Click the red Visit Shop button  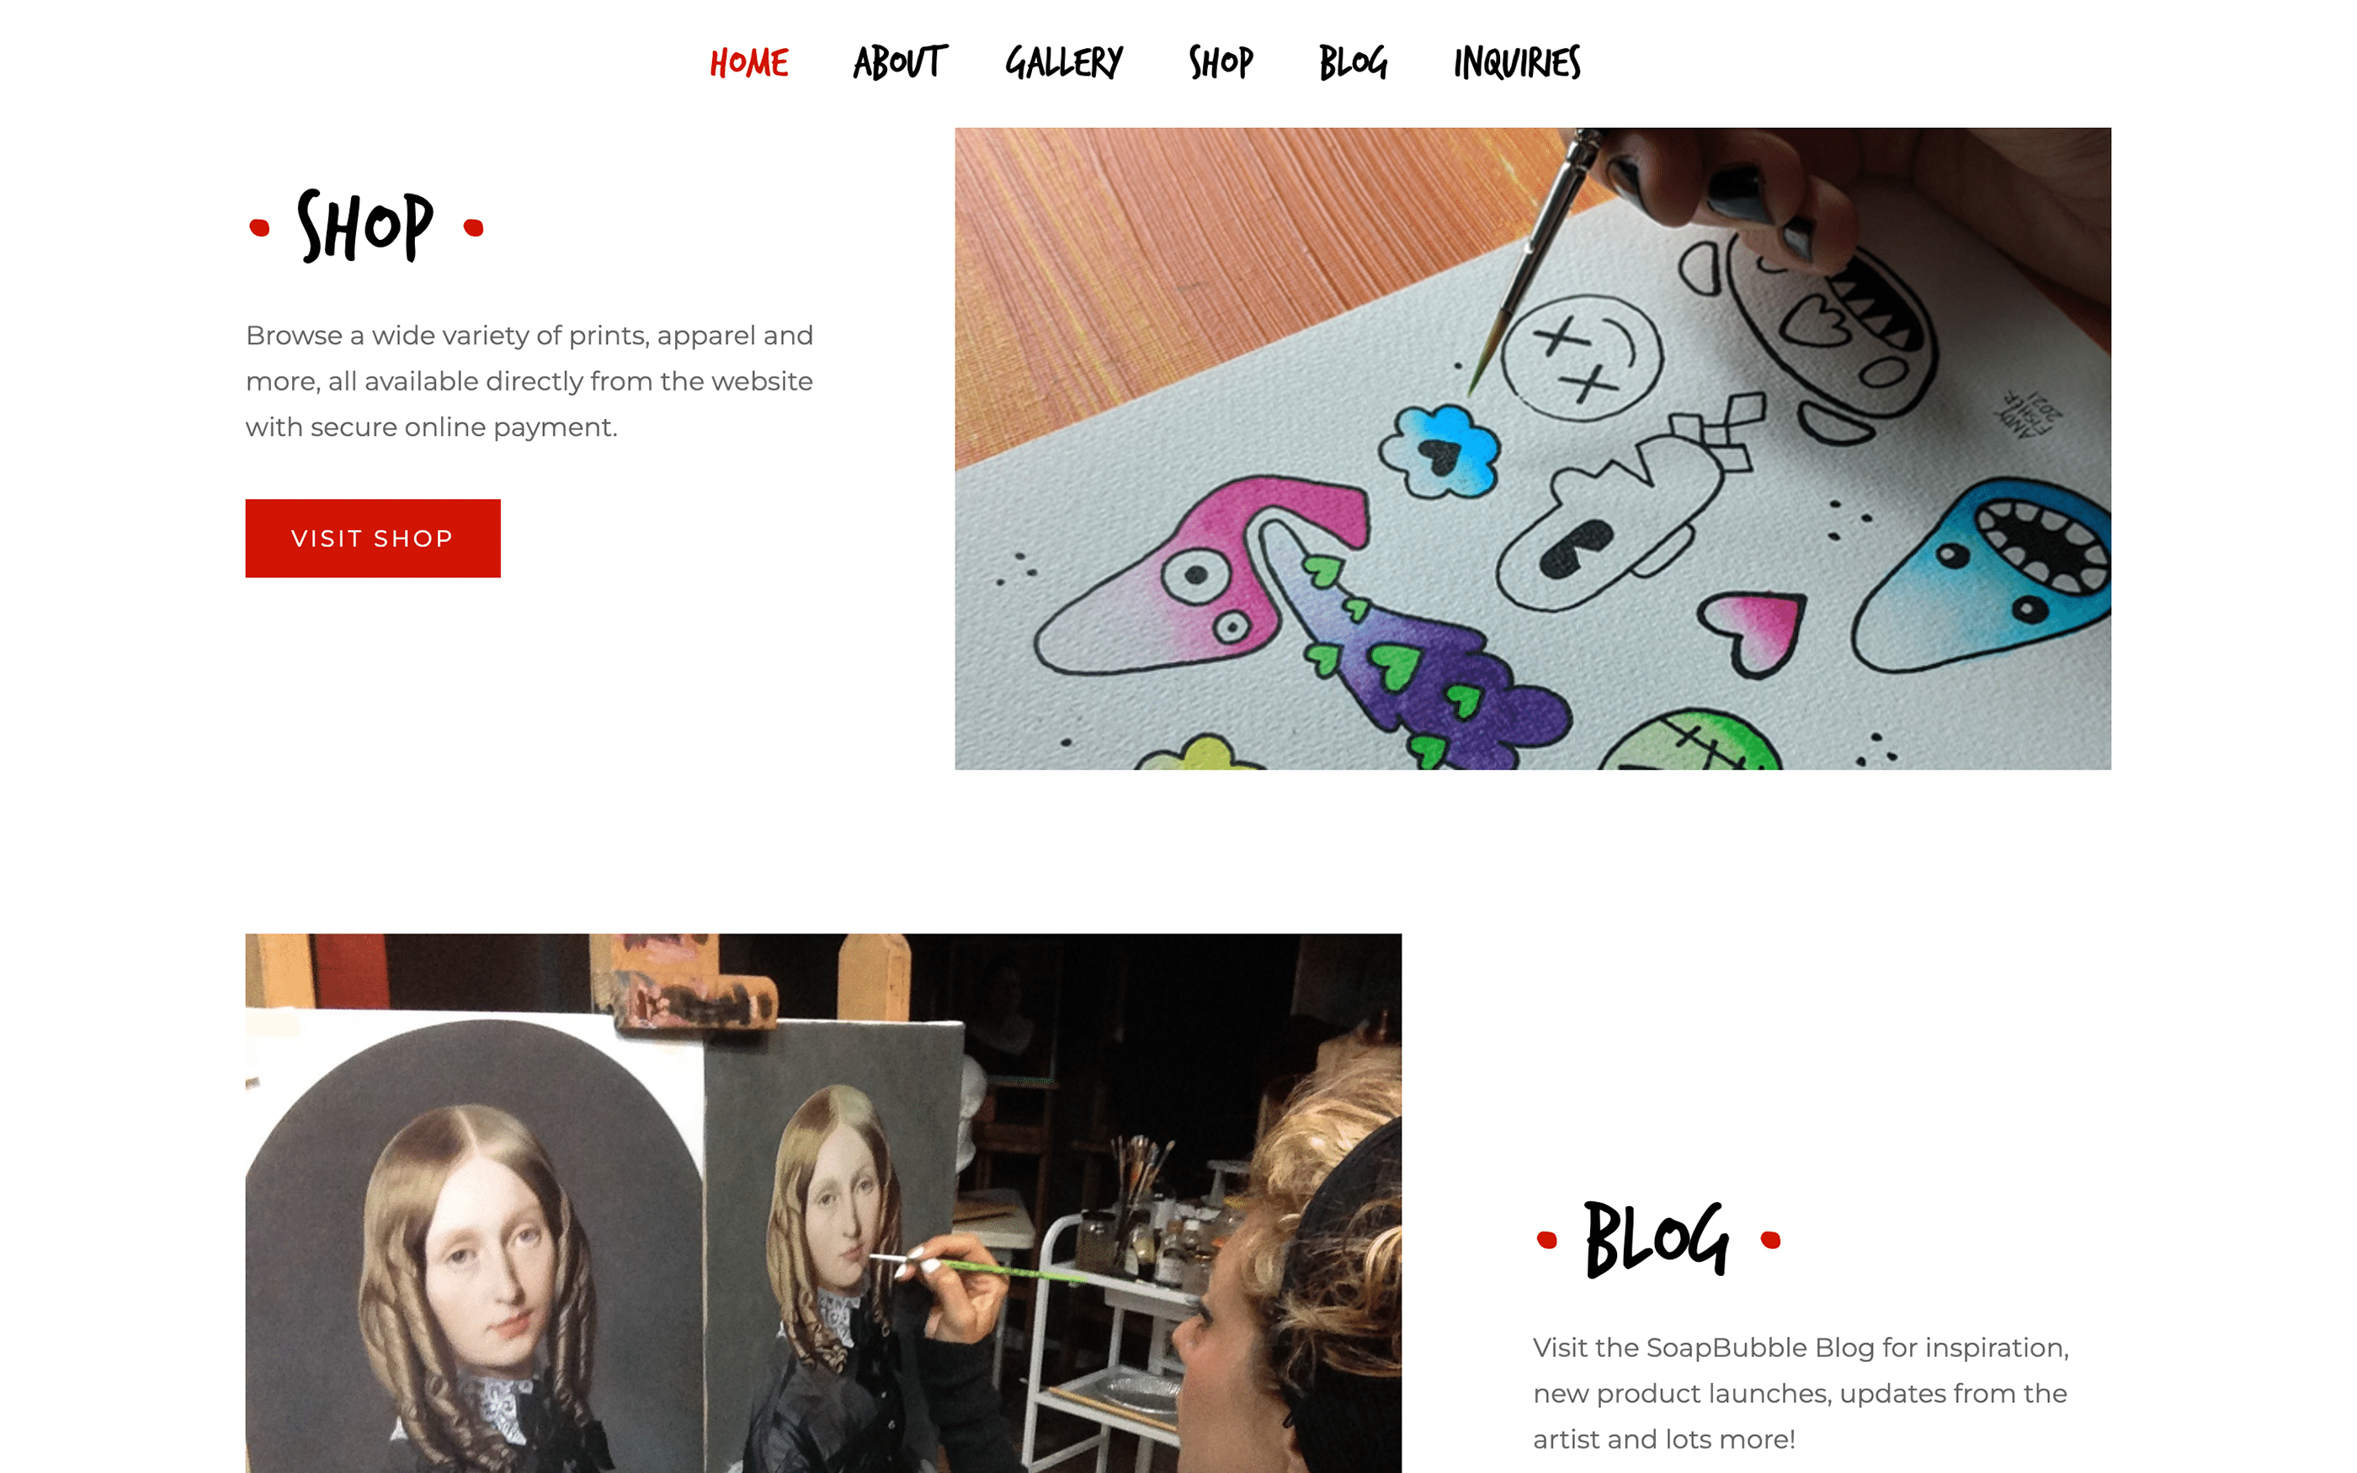click(373, 539)
